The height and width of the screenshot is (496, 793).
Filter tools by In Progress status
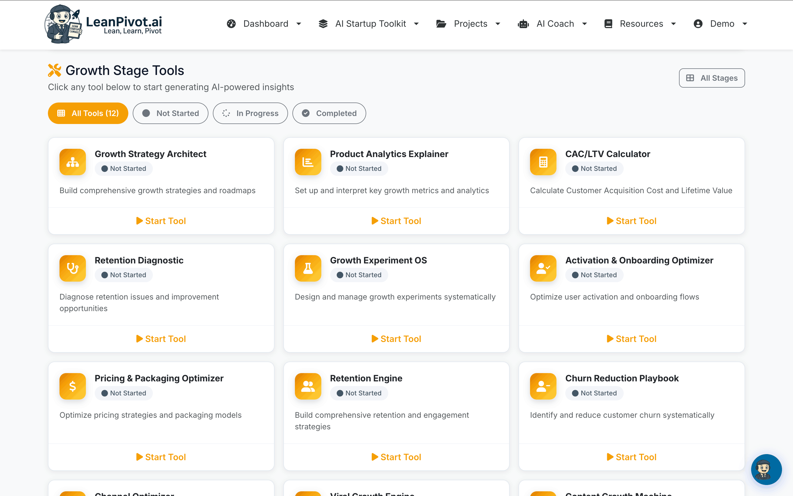250,113
